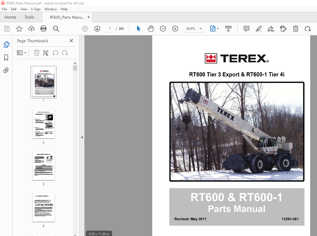Open the Window menu
The width and height of the screenshot is (317, 236).
point(50,9)
